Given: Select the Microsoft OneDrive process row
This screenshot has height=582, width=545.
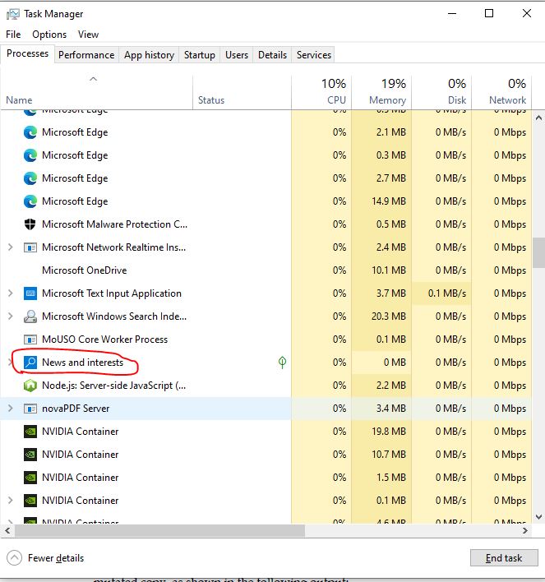Looking at the screenshot, I should point(266,270).
